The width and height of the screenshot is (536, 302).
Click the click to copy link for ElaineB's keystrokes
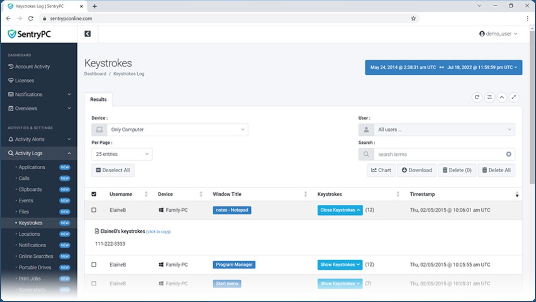[158, 231]
